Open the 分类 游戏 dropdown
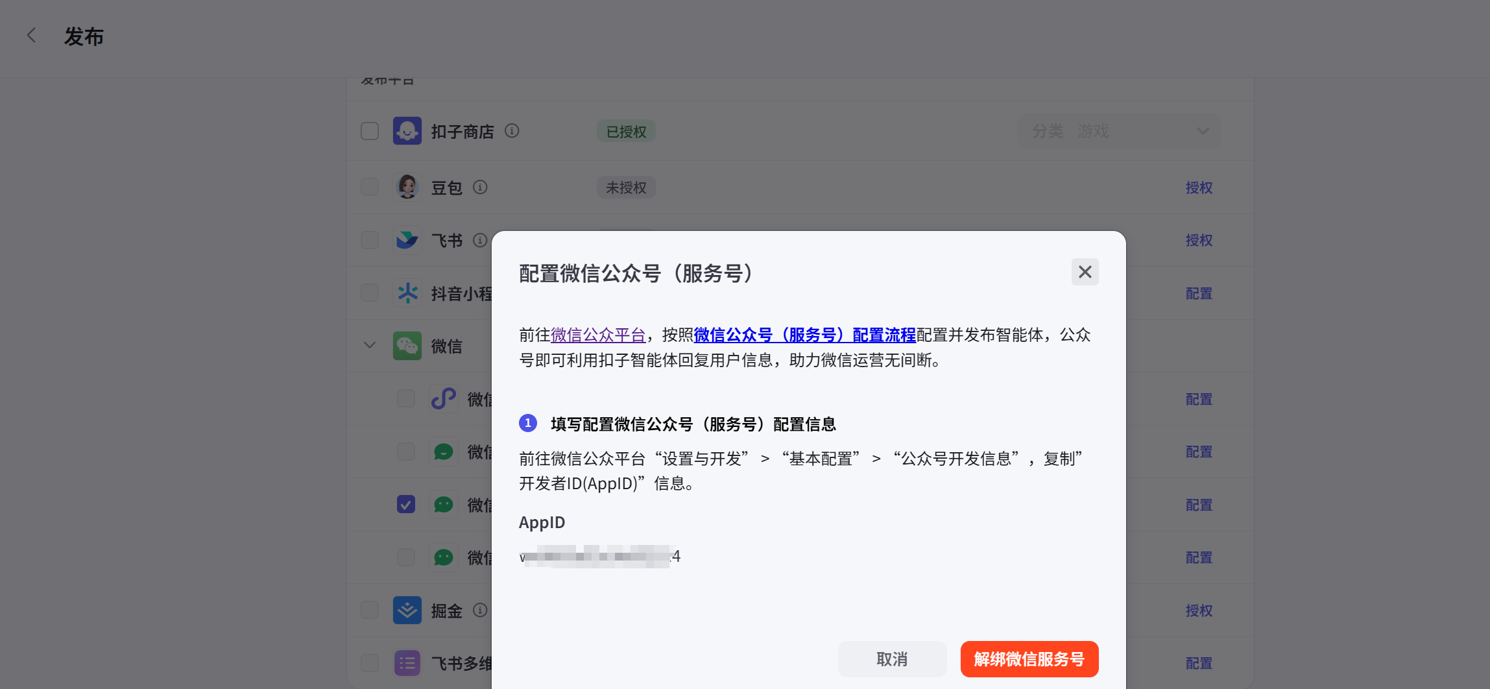This screenshot has width=1490, height=689. pos(1120,131)
